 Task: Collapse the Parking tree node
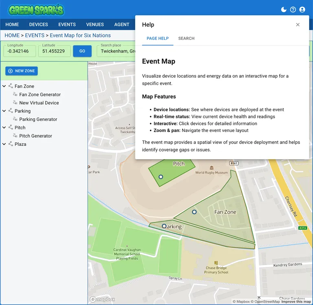(x=4, y=111)
